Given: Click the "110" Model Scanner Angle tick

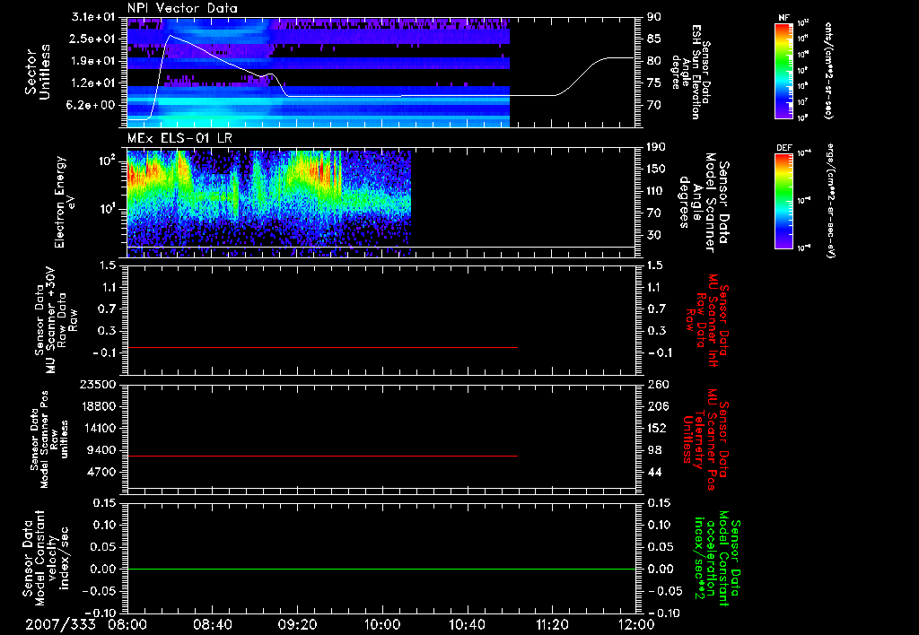Looking at the screenshot, I should 656,191.
